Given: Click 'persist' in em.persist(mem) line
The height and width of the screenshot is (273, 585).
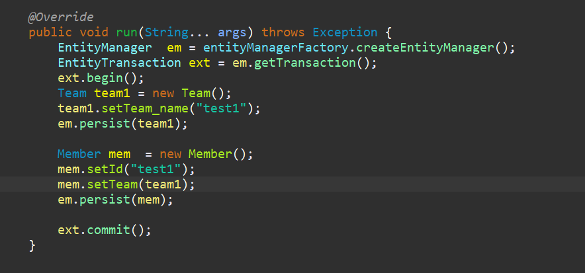Looking at the screenshot, I should click(x=105, y=200).
